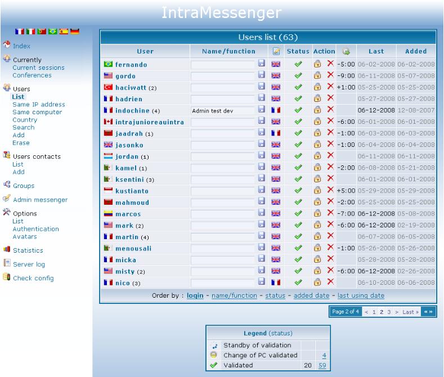The image size is (444, 377).
Task: Order list by name/function
Action: 234,295
